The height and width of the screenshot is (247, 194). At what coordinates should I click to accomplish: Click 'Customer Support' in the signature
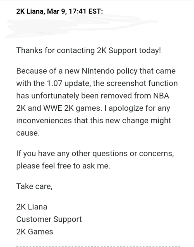coord(49,219)
